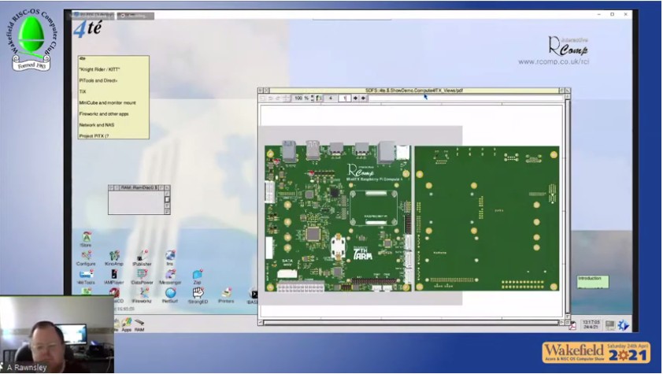Click the 100 % zoom field in PDF viewer
This screenshot has height=374, width=663.
click(301, 98)
